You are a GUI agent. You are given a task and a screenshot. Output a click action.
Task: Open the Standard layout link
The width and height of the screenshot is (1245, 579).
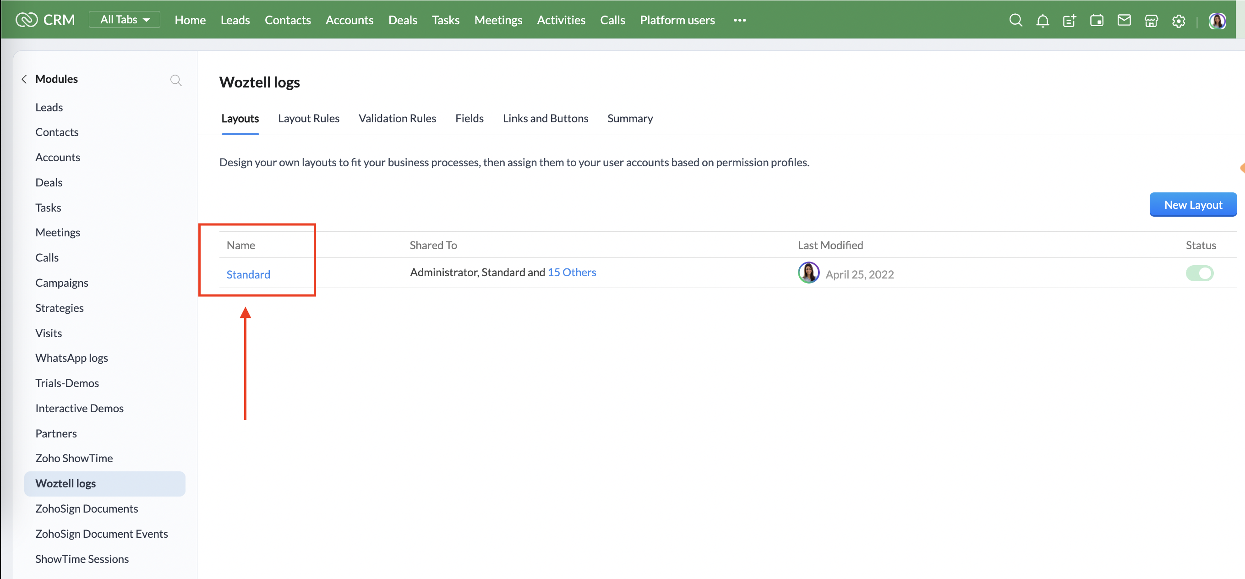point(248,274)
